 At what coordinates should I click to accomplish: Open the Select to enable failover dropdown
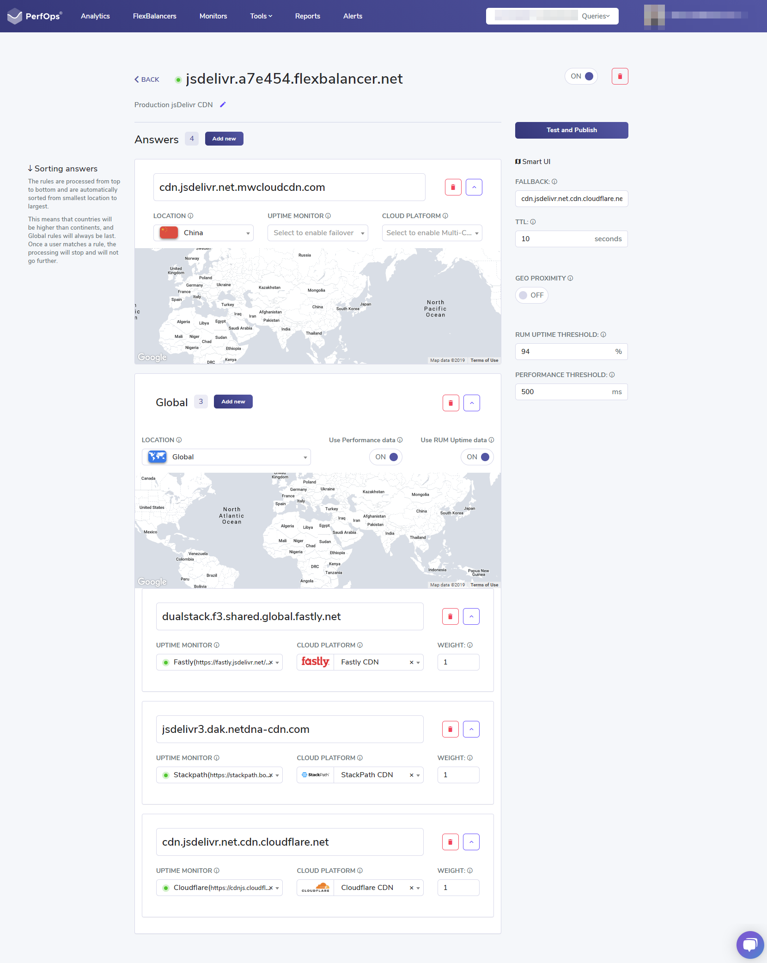(x=317, y=233)
